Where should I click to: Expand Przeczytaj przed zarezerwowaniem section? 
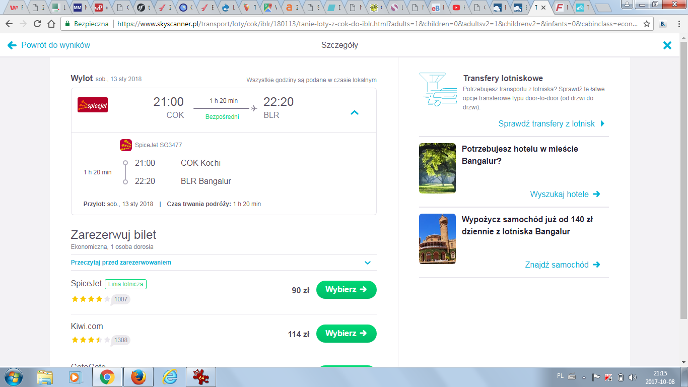tap(224, 263)
